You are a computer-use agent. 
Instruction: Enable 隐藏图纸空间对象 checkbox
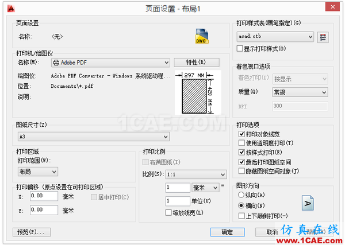click(x=241, y=171)
